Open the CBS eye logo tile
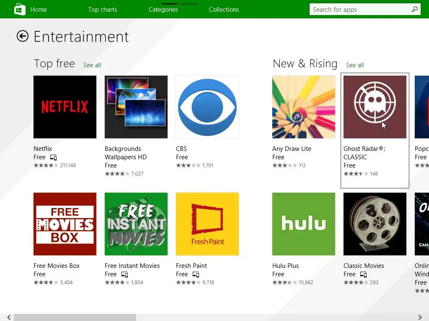Screen dimensions: 429x321 pyautogui.click(x=207, y=107)
